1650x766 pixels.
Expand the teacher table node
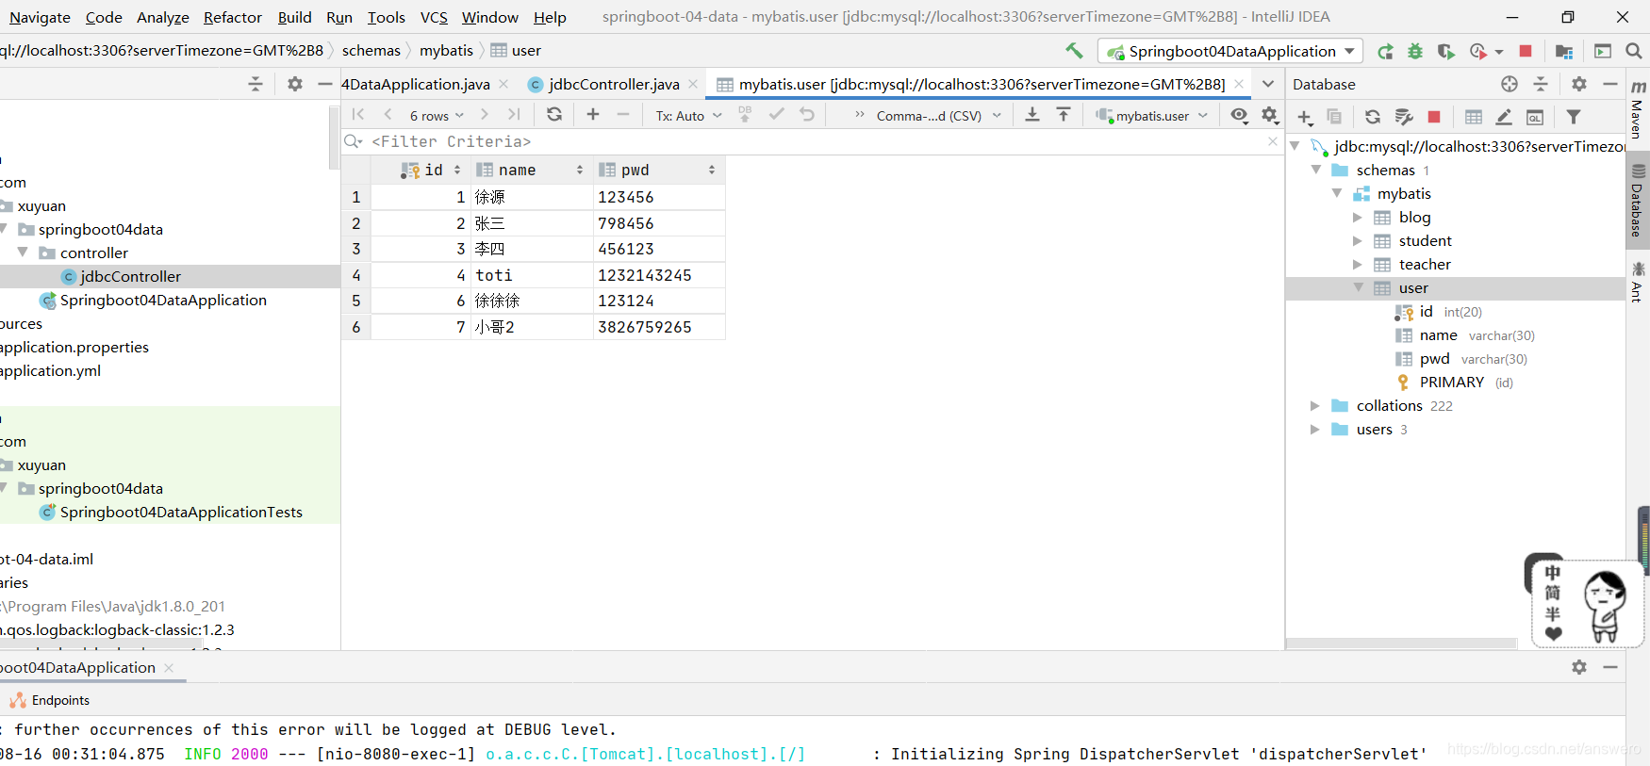tap(1358, 264)
